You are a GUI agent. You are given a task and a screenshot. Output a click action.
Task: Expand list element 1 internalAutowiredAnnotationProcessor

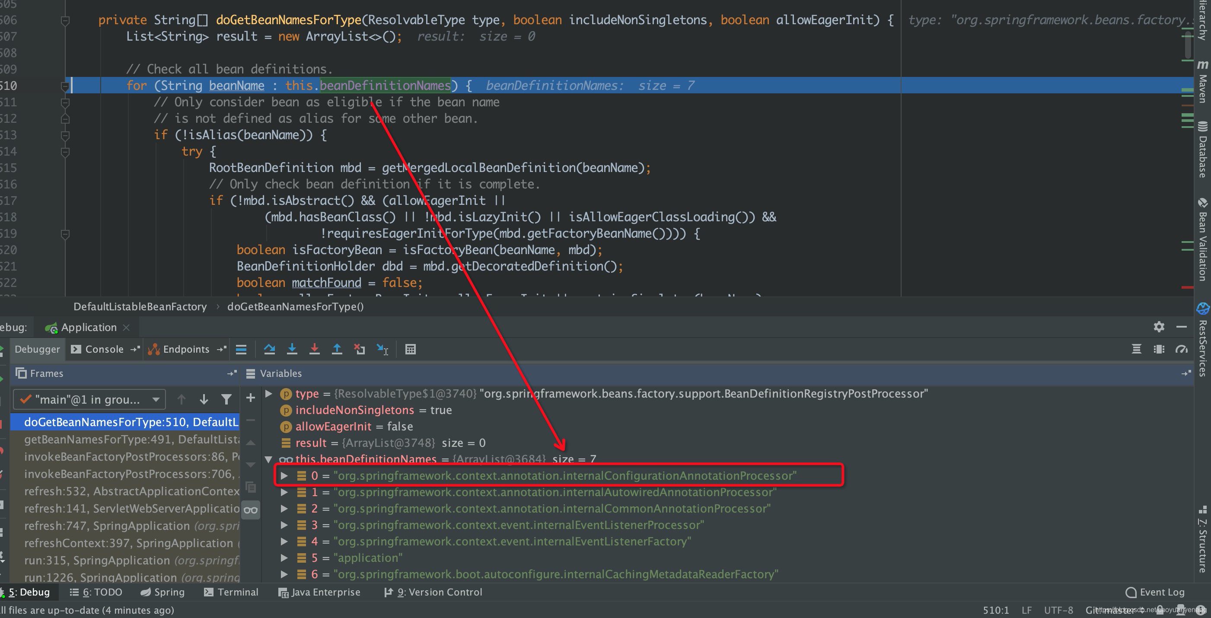pyautogui.click(x=284, y=492)
